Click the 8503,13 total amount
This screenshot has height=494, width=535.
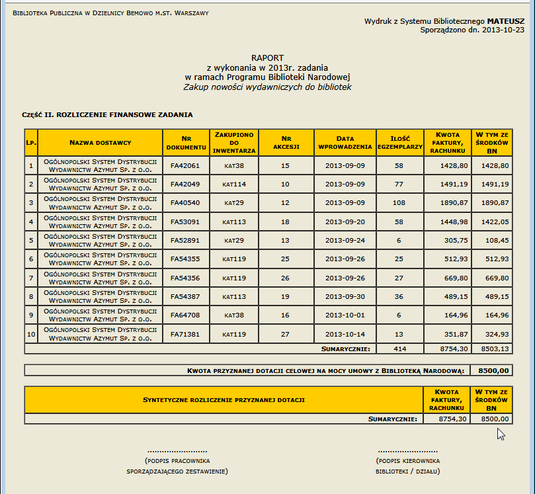pos(491,349)
